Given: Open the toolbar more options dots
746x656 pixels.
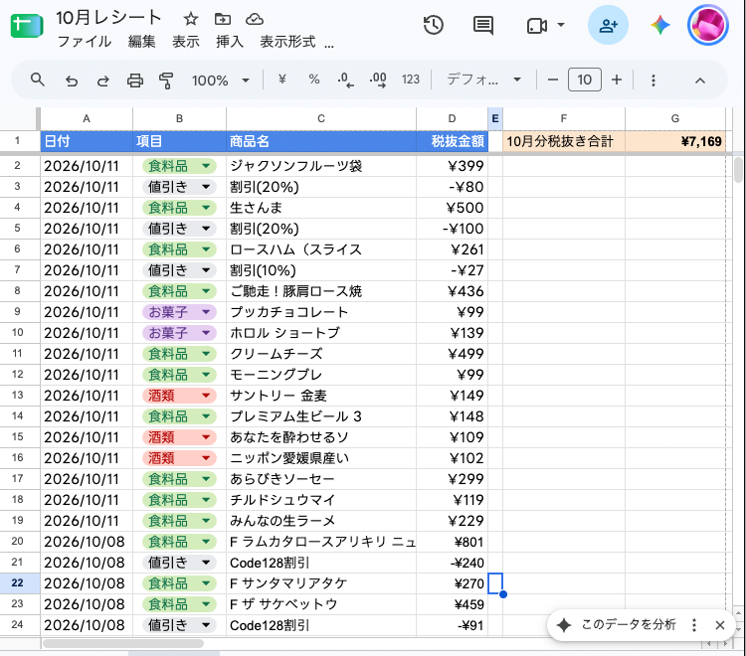Looking at the screenshot, I should click(x=653, y=80).
